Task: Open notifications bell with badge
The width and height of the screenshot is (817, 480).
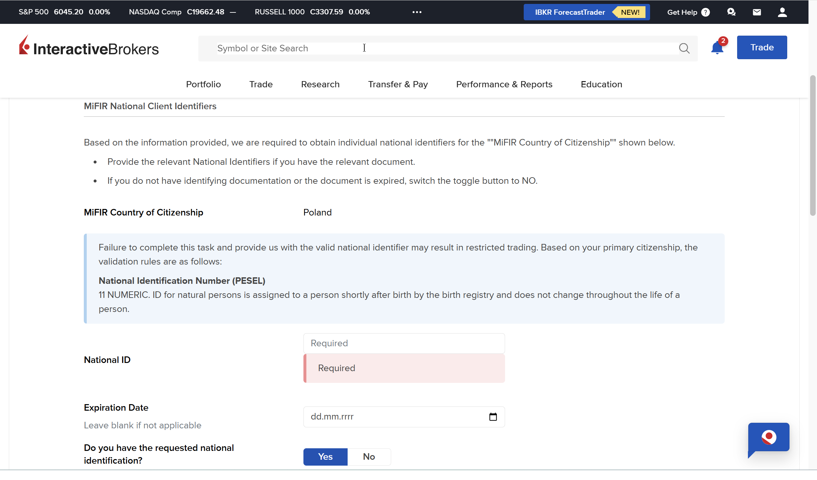Action: [717, 48]
